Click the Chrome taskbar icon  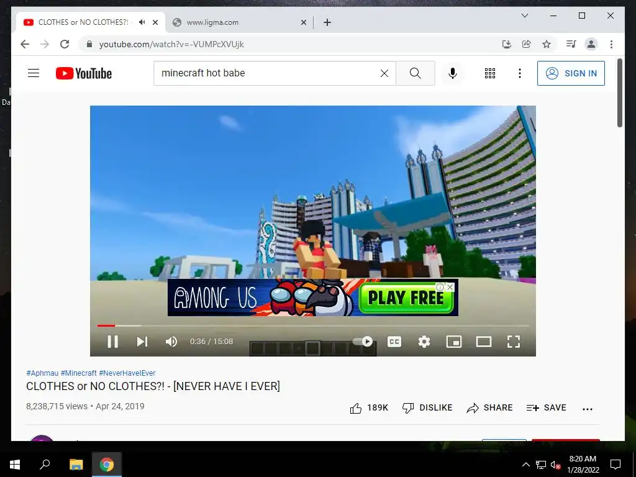pos(107,465)
